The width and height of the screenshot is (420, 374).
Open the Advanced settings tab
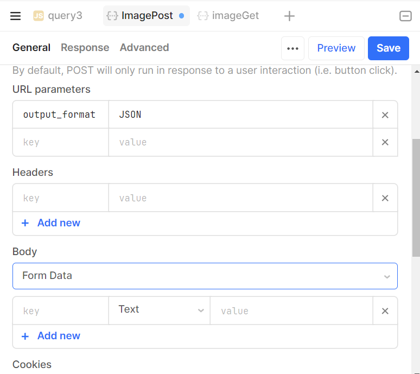[x=144, y=48]
